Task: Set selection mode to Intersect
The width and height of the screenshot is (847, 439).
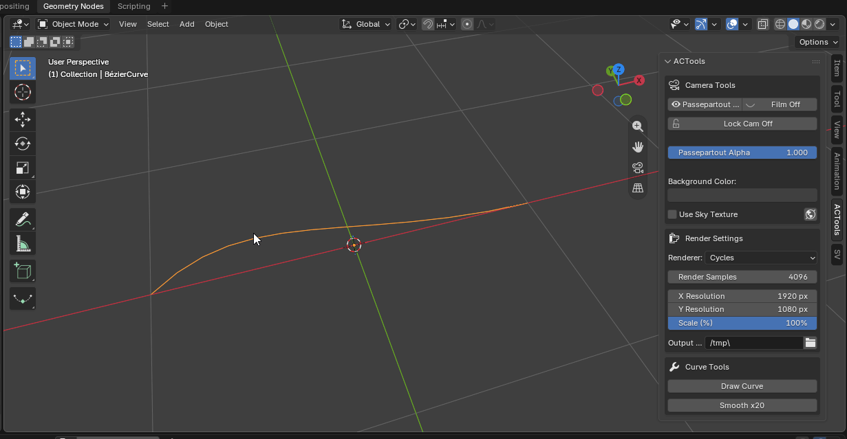Action: 68,42
